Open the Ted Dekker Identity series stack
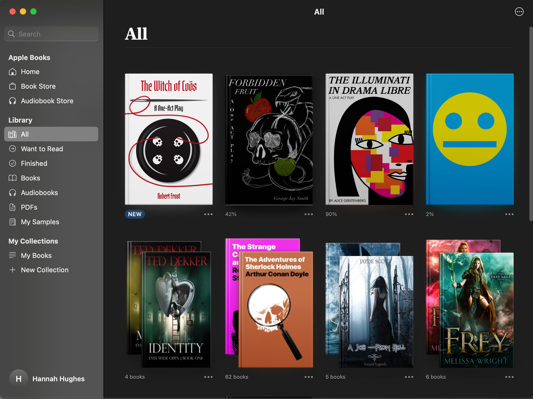Screen dimensions: 533x399 [169, 304]
